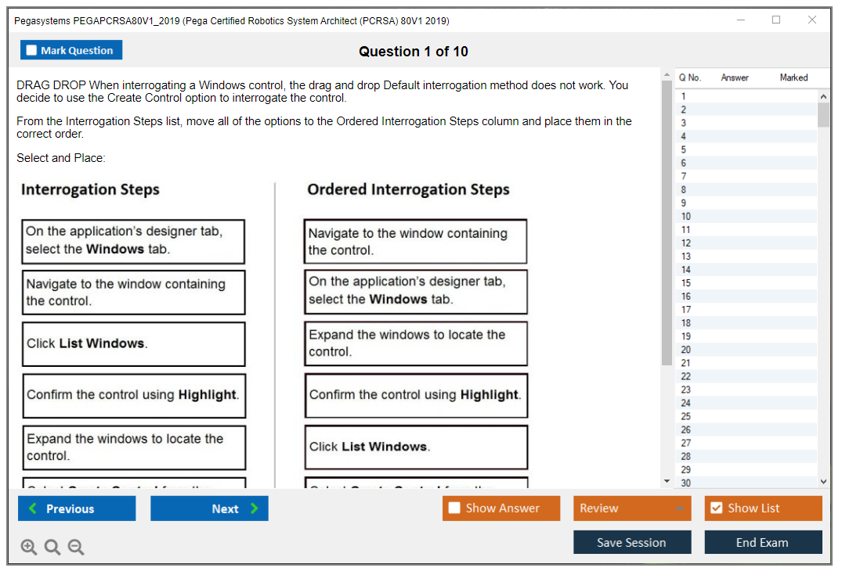Click the zoom out magnifier icon

[x=76, y=547]
